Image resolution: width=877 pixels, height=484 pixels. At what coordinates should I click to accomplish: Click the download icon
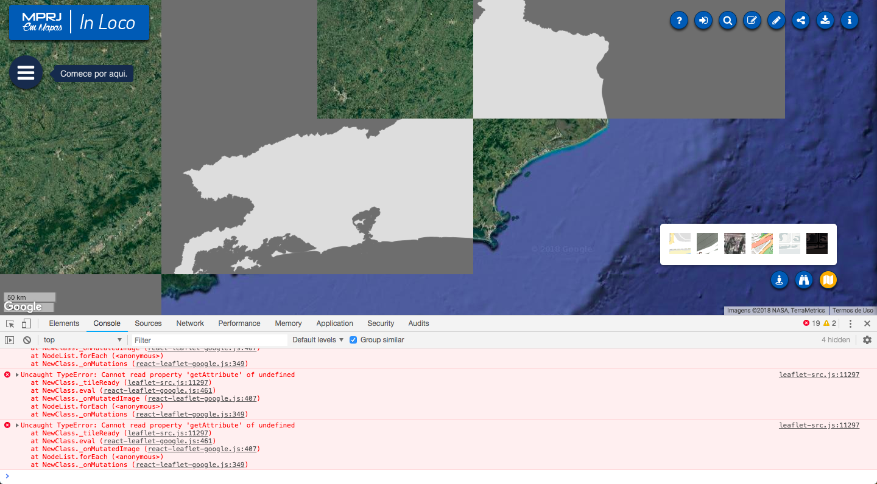[x=825, y=20]
